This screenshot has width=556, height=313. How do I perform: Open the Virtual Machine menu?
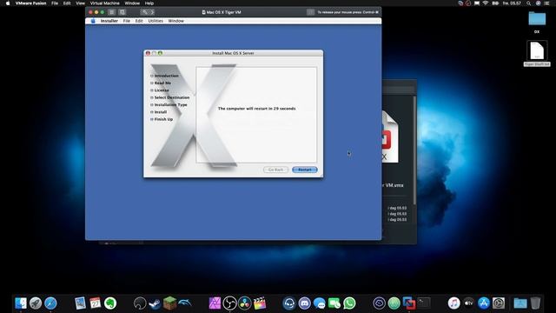tap(104, 3)
